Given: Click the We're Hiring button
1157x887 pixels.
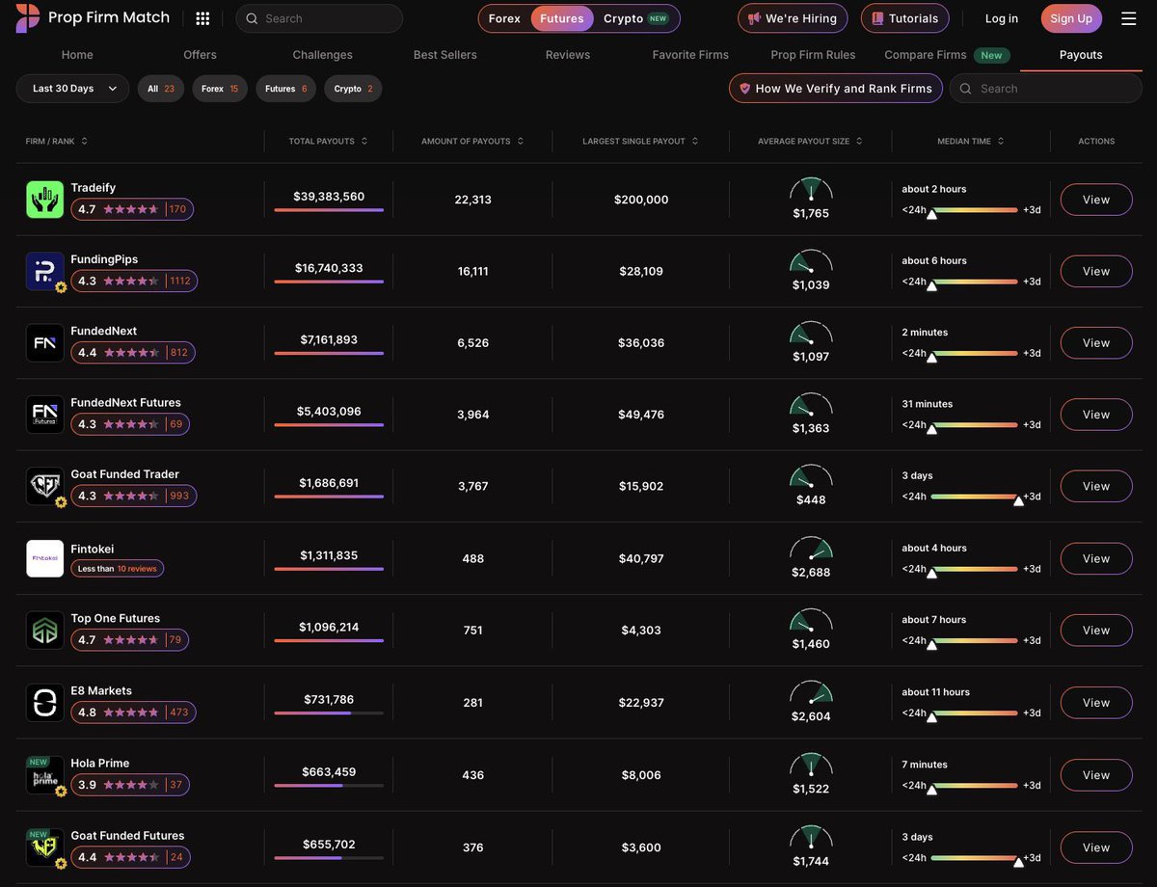Looking at the screenshot, I should pos(793,18).
